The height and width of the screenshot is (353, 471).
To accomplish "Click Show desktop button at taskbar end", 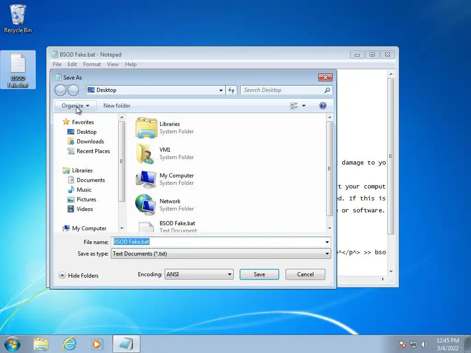I will click(468, 344).
